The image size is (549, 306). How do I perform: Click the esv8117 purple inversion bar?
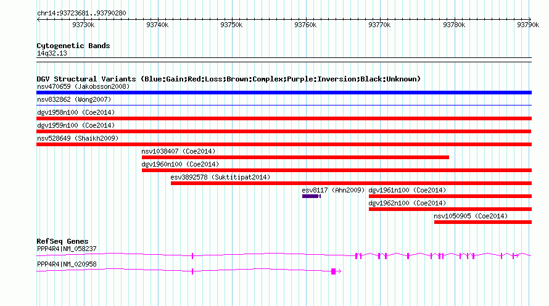pos(312,196)
